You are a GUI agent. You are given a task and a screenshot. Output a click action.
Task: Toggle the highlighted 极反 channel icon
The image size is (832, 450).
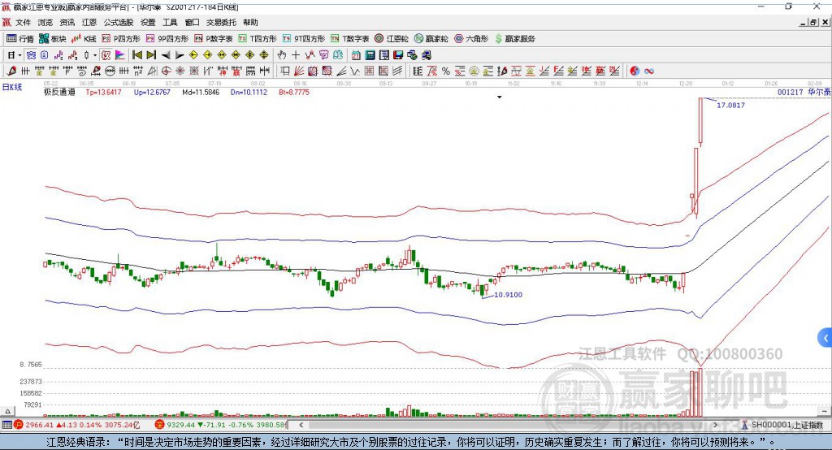(106, 55)
